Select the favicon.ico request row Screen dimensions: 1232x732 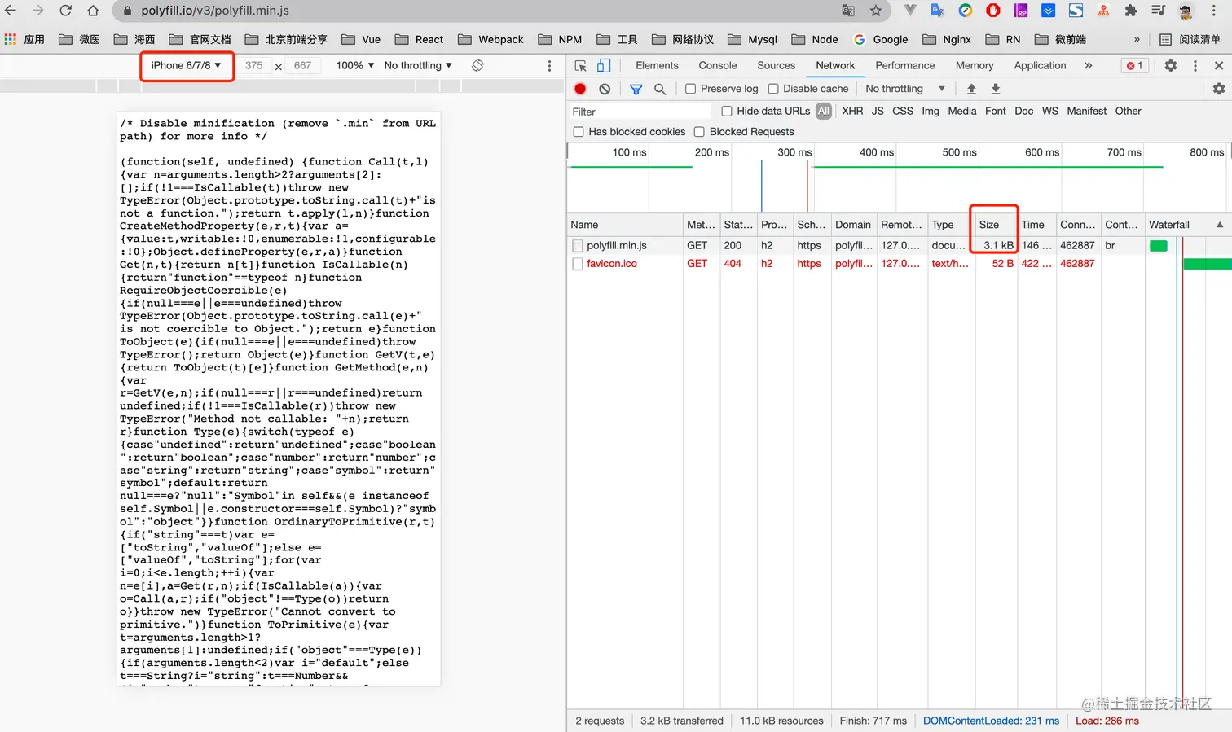click(x=899, y=264)
